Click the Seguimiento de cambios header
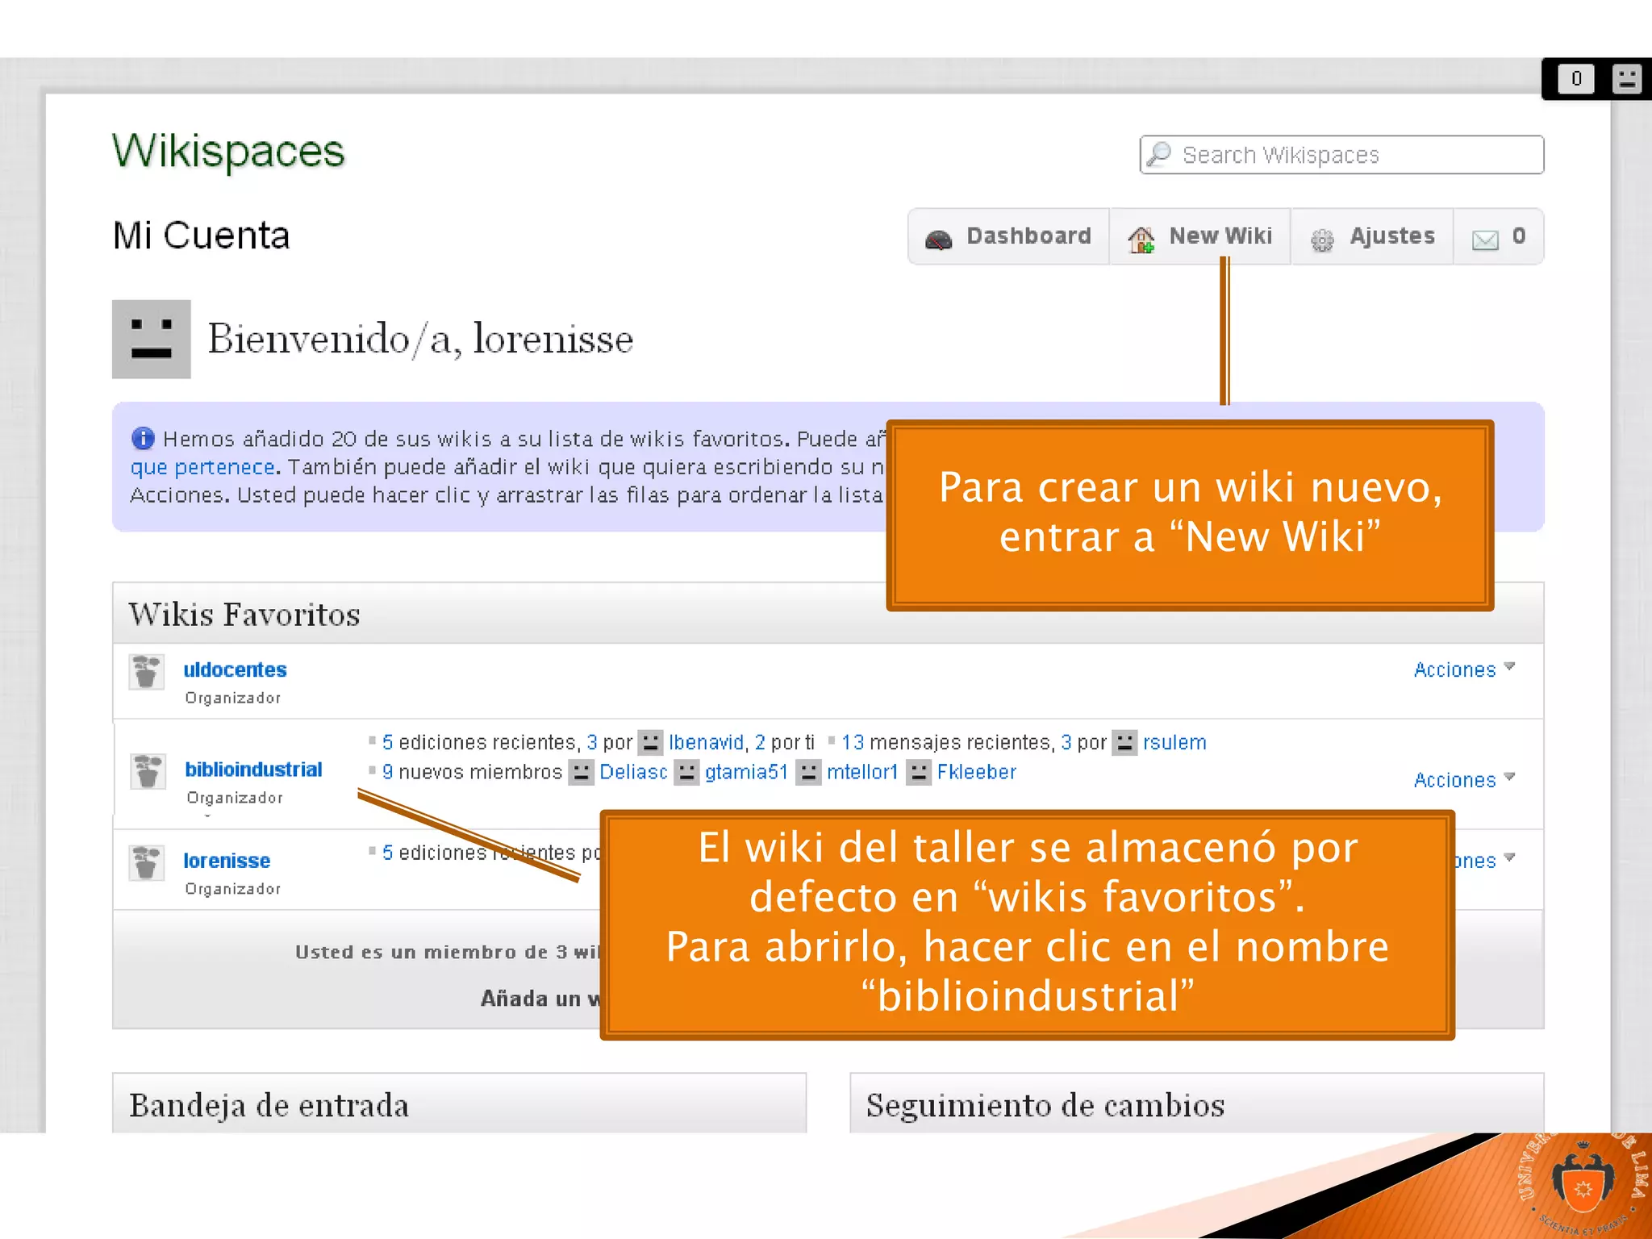Image resolution: width=1652 pixels, height=1239 pixels. (x=1045, y=1105)
